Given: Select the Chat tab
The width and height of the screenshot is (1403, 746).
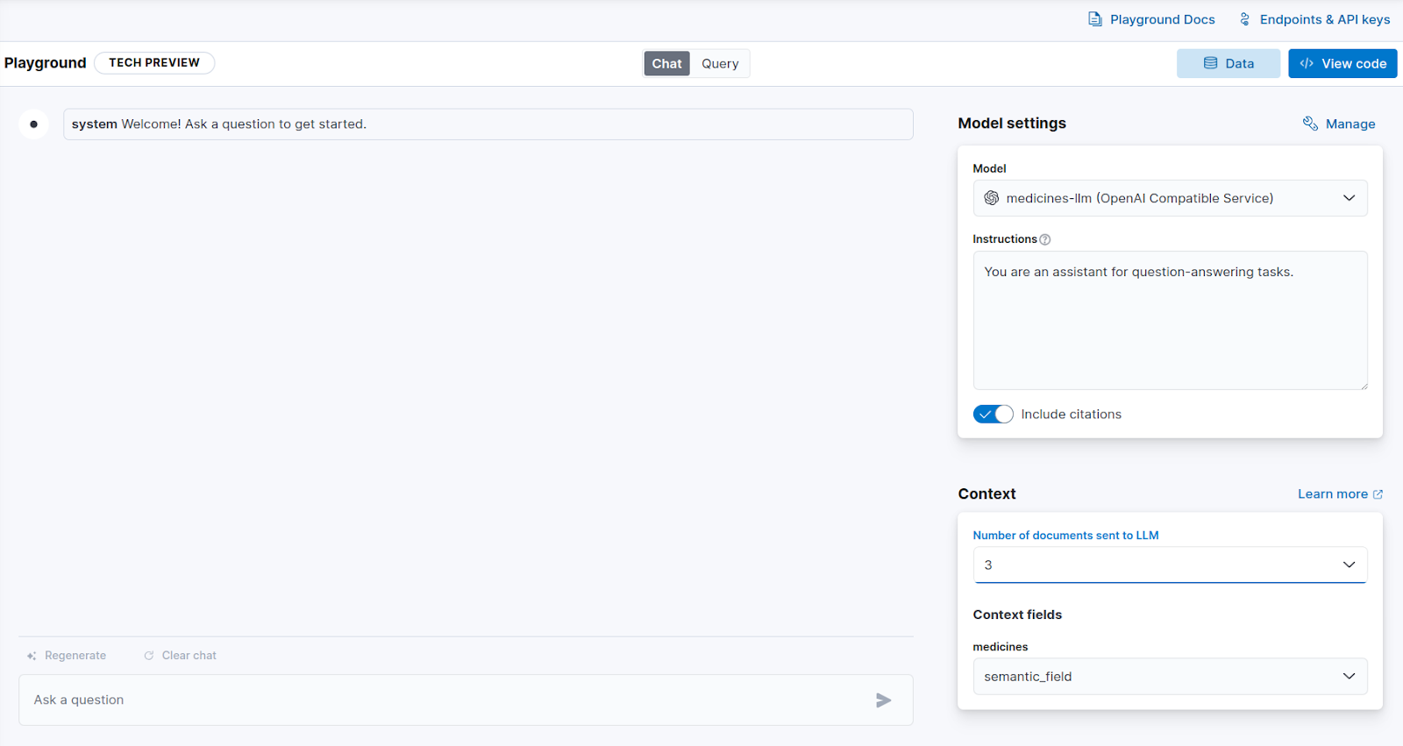Looking at the screenshot, I should [666, 63].
